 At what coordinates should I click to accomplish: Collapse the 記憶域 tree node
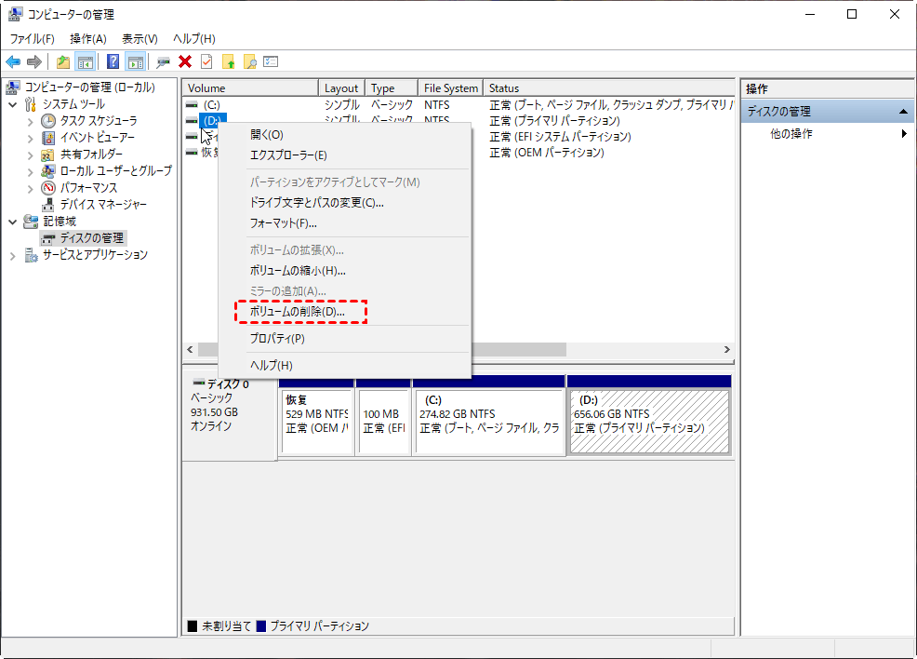point(13,222)
